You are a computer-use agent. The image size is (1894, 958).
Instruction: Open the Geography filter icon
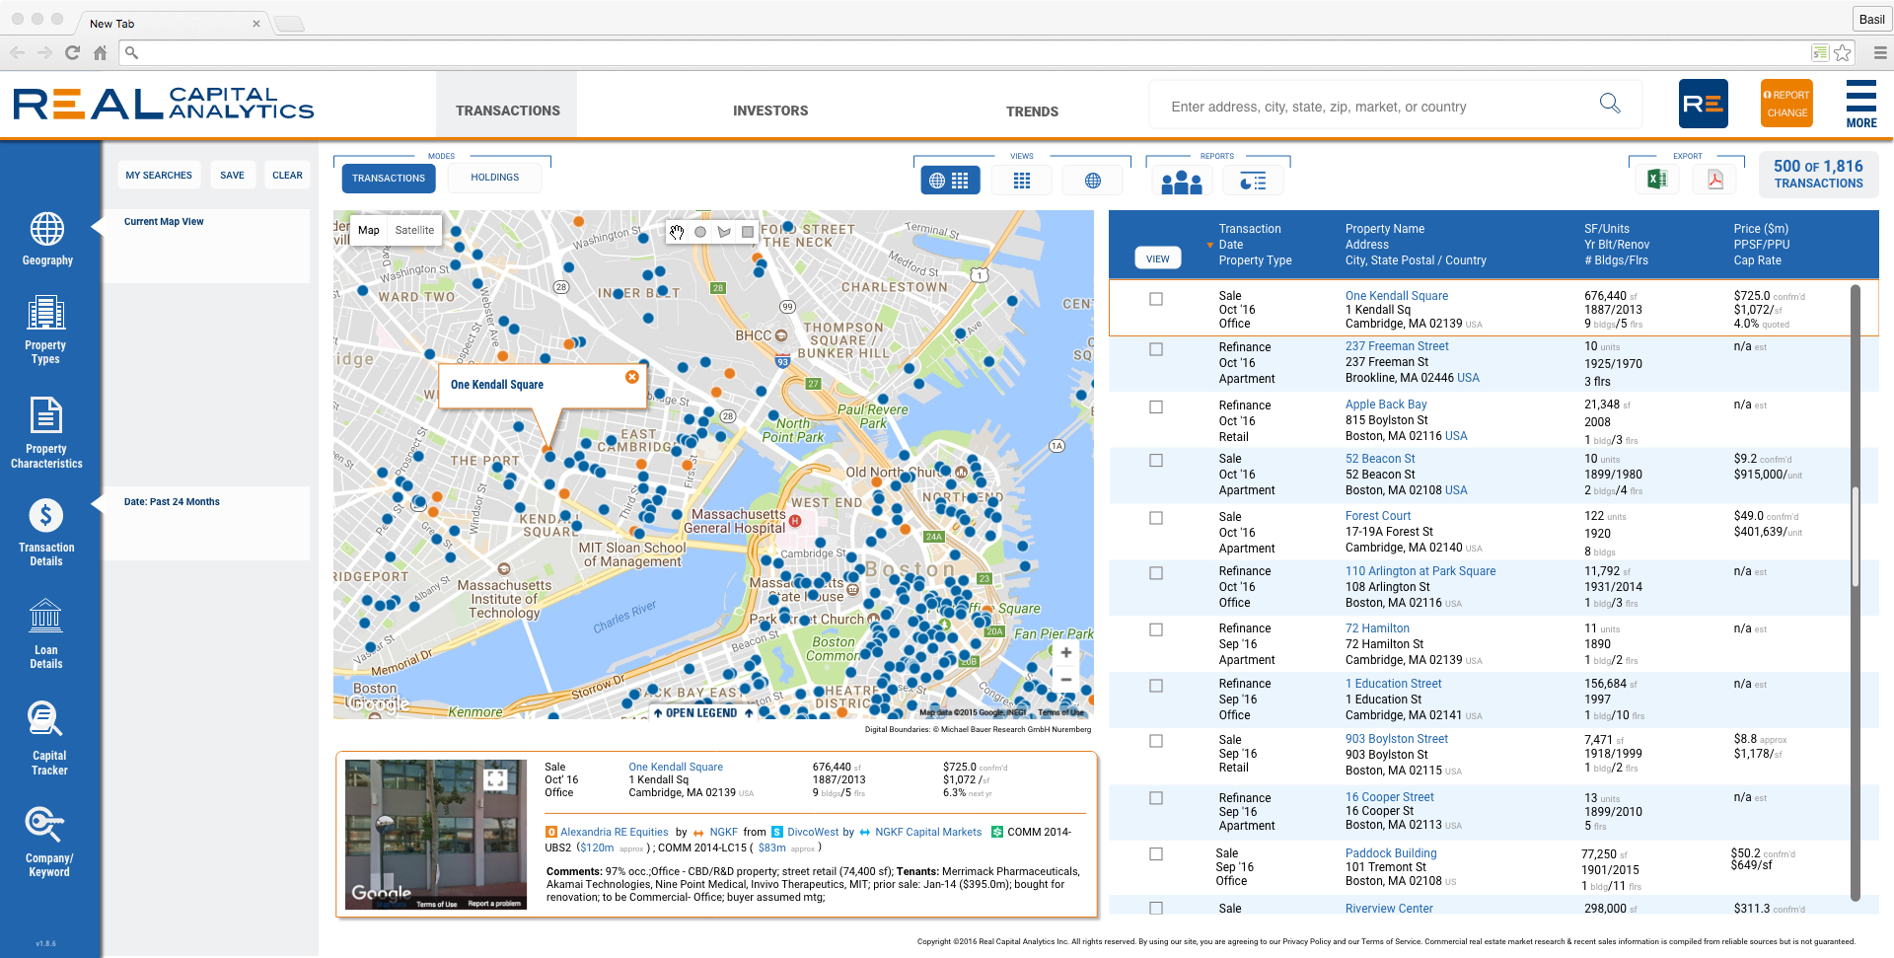[x=46, y=229]
